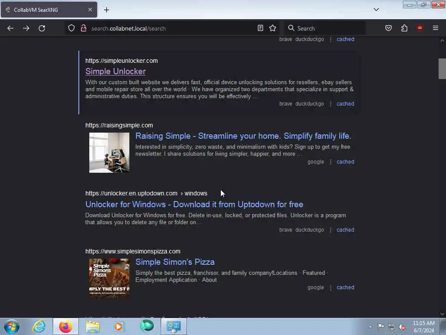446x335 pixels.
Task: Expand more options dots for Simple Simon's result
Action: pyautogui.click(x=330, y=288)
